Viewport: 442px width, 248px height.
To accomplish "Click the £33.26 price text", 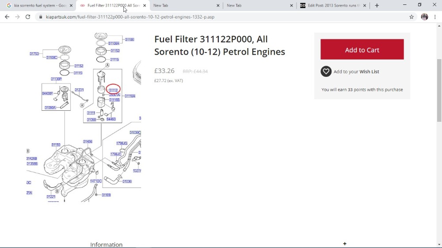I will point(164,71).
